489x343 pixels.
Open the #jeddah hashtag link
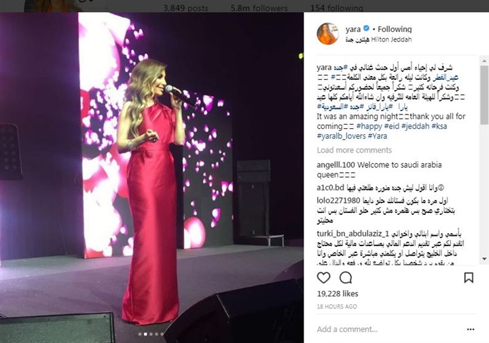click(416, 126)
